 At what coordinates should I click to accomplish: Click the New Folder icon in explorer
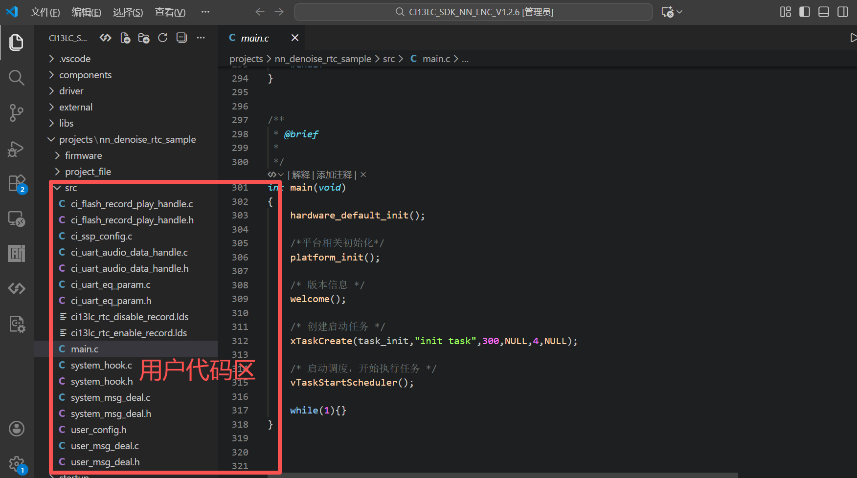144,38
